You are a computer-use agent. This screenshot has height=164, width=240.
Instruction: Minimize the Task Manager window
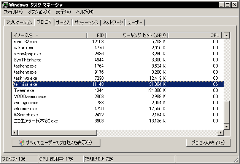[221, 5]
